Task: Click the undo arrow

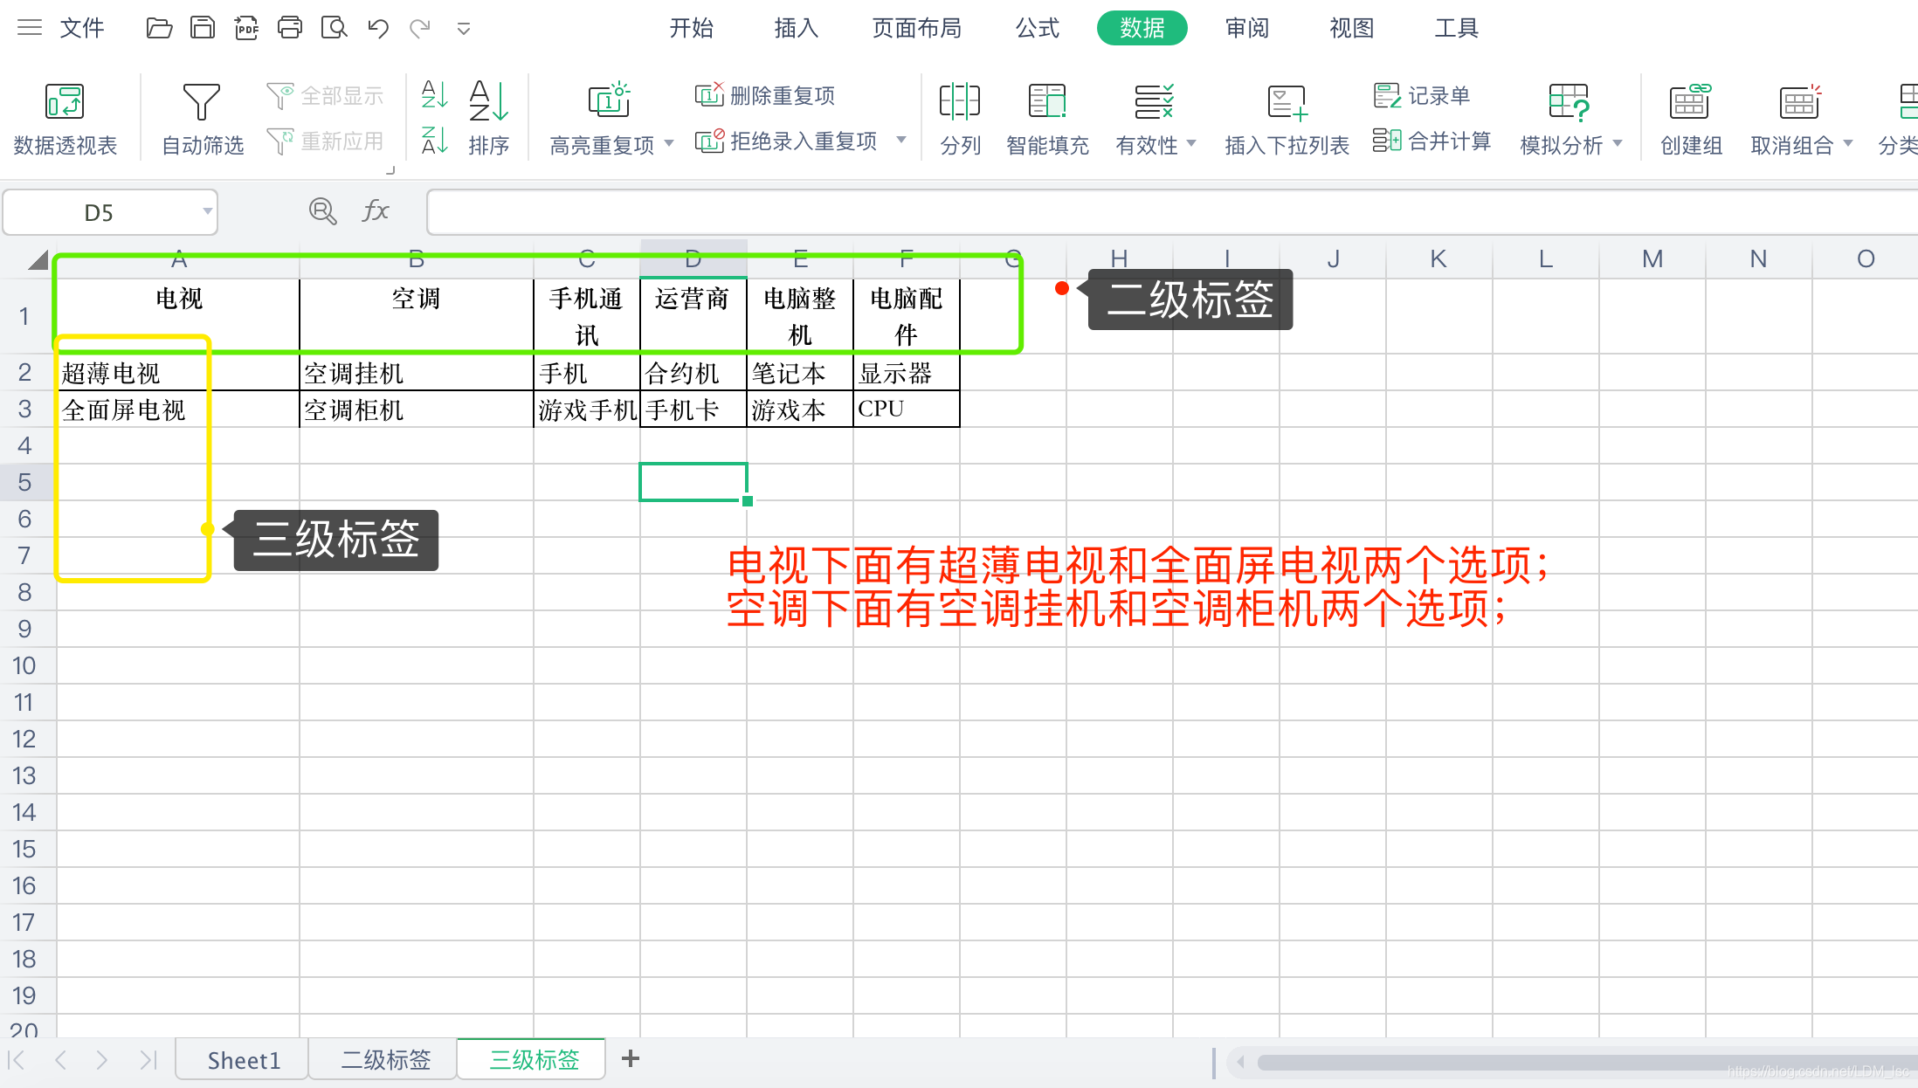Action: 377,28
